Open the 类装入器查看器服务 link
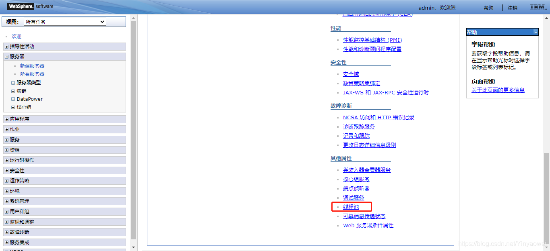 coord(367,170)
